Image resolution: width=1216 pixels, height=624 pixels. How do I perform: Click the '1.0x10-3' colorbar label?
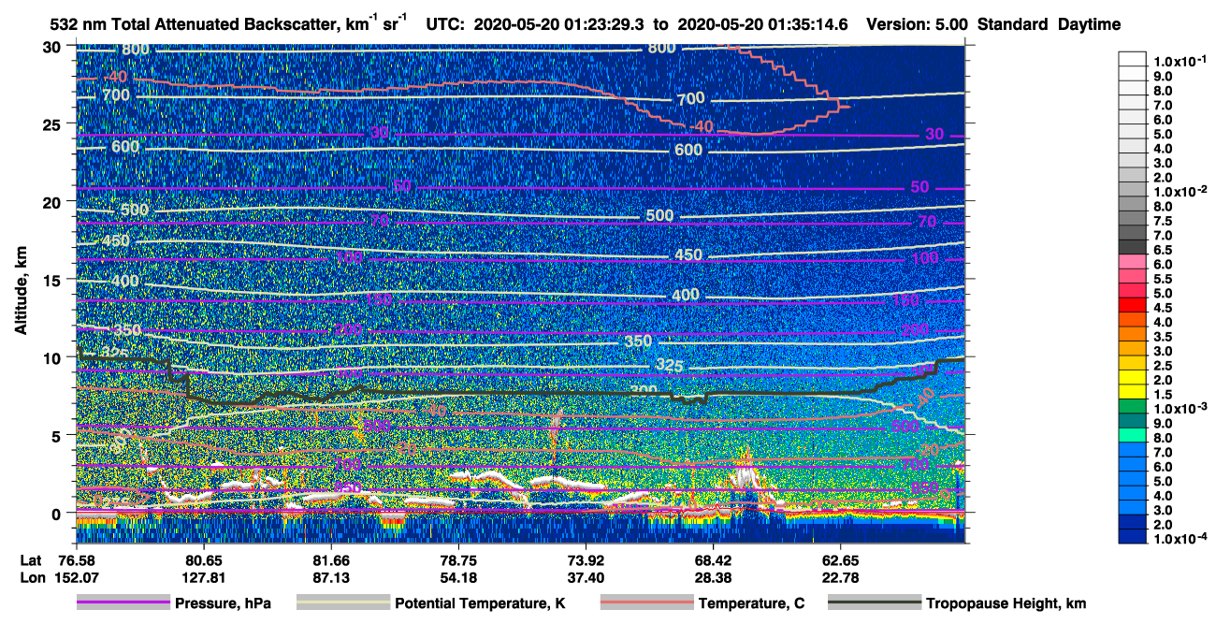pos(1181,408)
